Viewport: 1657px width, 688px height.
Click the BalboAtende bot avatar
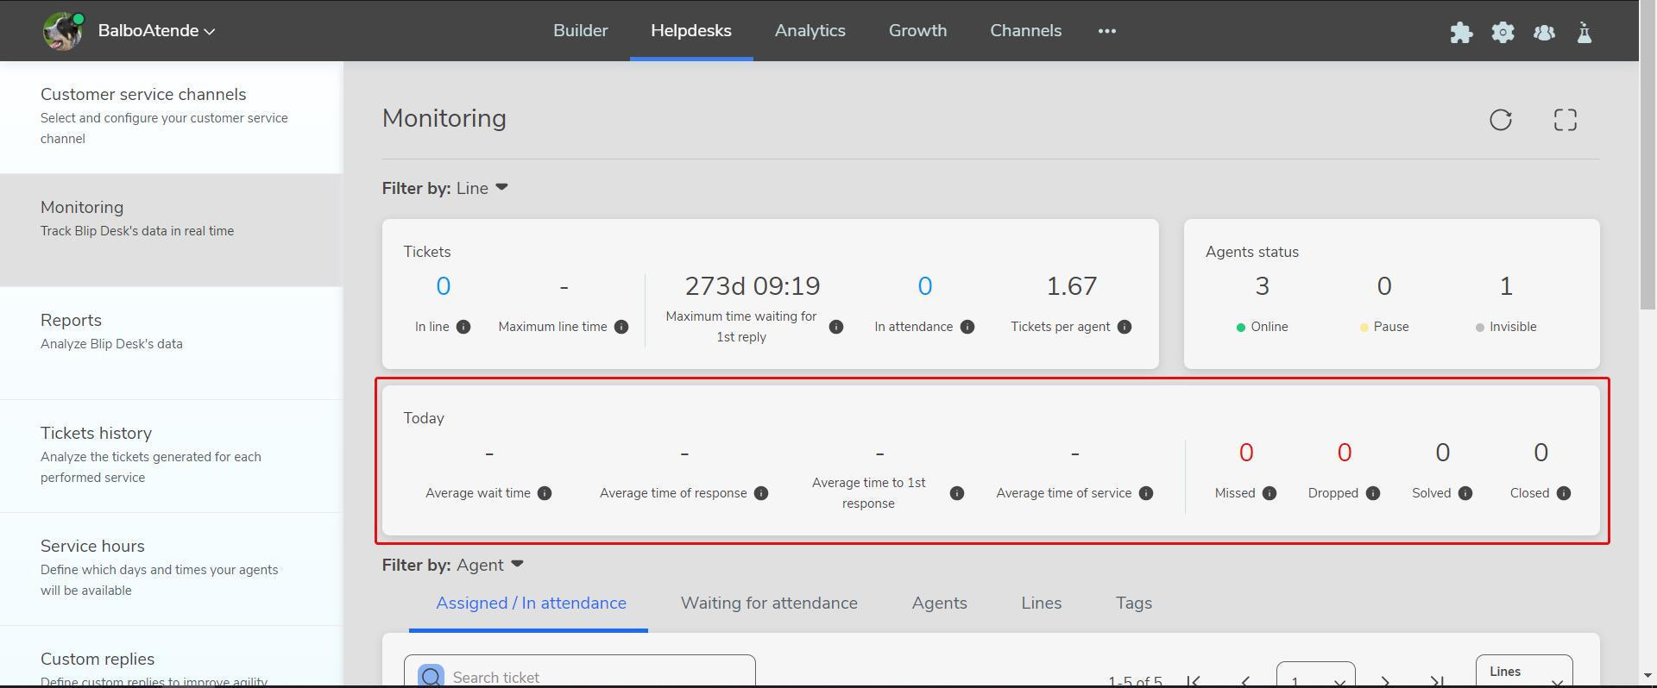(62, 31)
